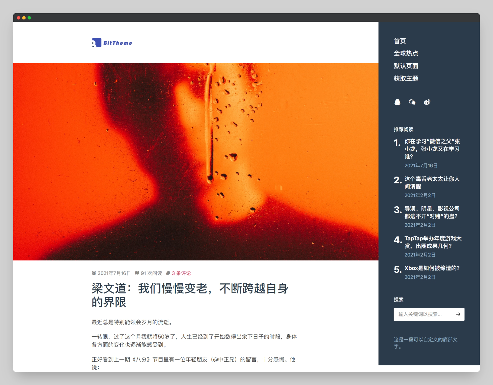
Task: Submit search with arrow icon
Action: (x=458, y=314)
